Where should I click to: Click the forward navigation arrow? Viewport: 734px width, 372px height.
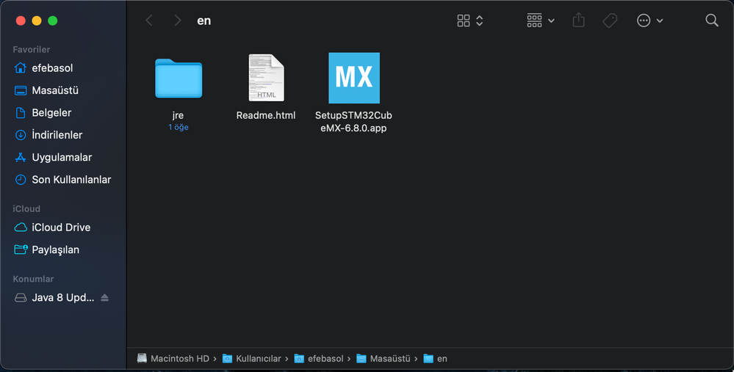pos(177,20)
